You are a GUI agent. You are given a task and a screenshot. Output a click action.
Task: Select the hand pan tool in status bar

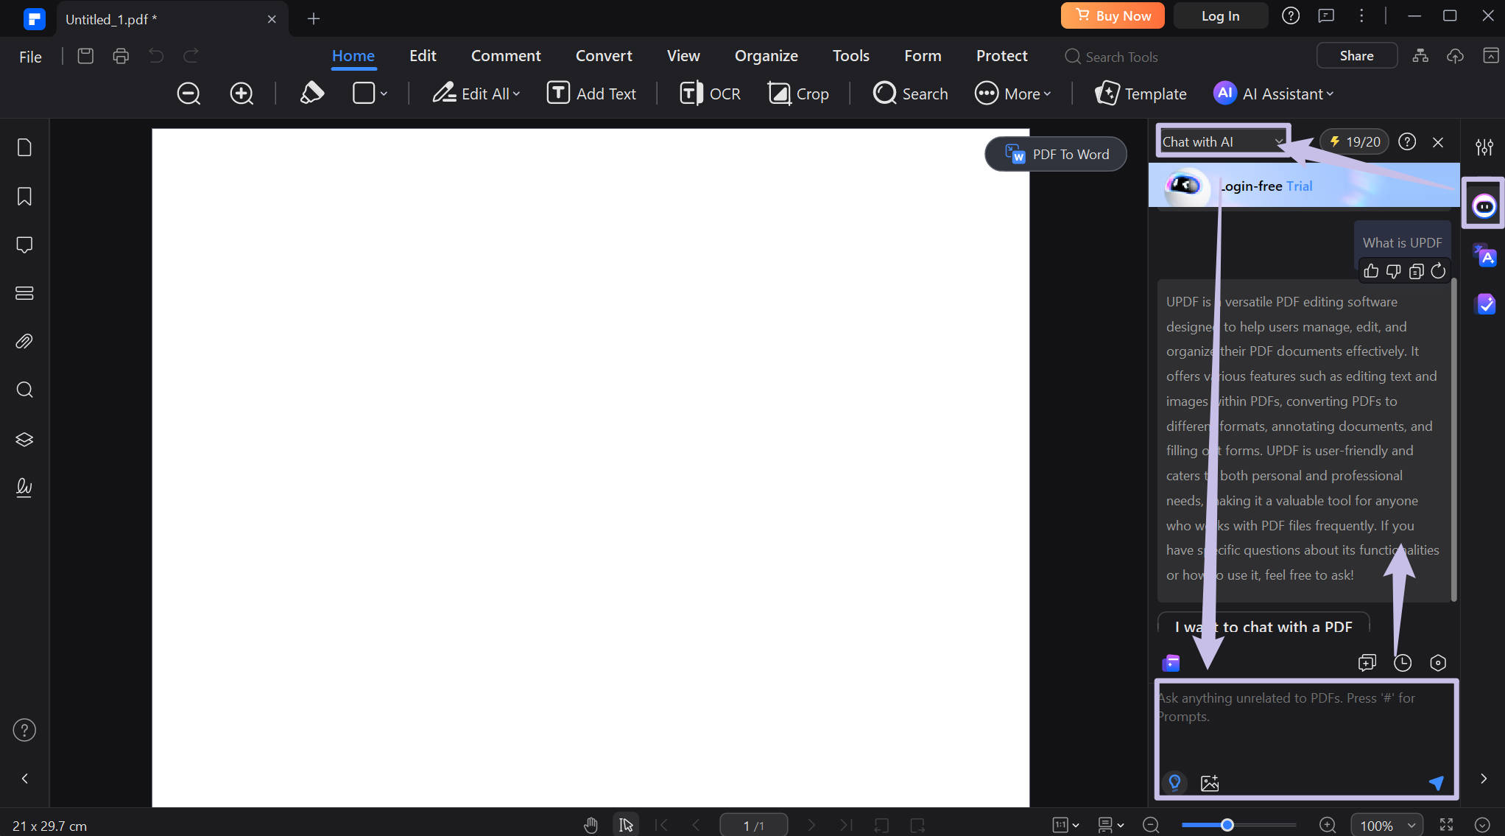591,824
